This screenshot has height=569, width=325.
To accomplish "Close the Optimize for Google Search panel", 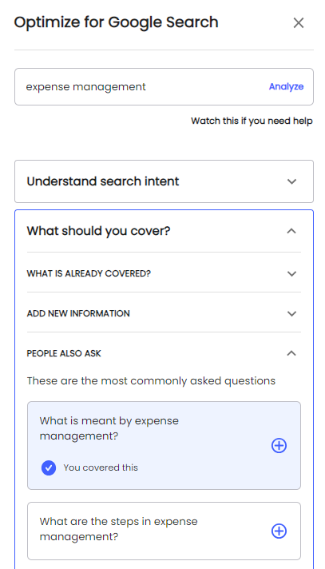I will coord(299,23).
